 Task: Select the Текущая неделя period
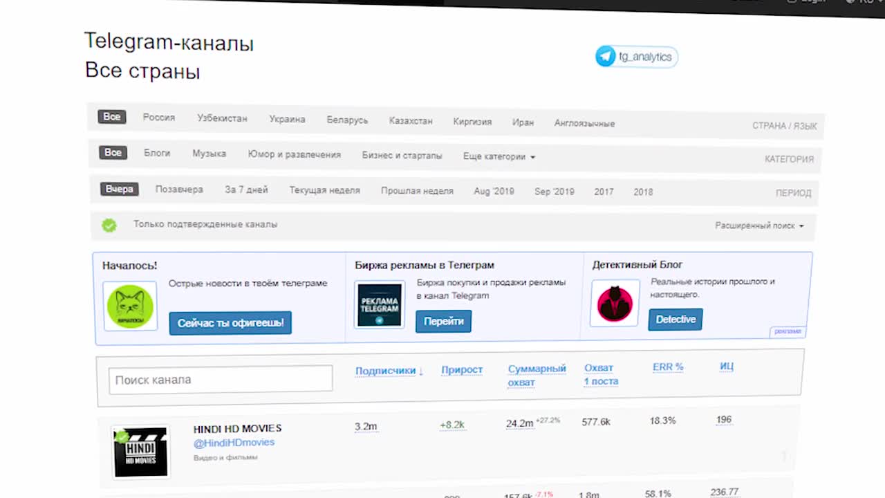[x=324, y=190]
